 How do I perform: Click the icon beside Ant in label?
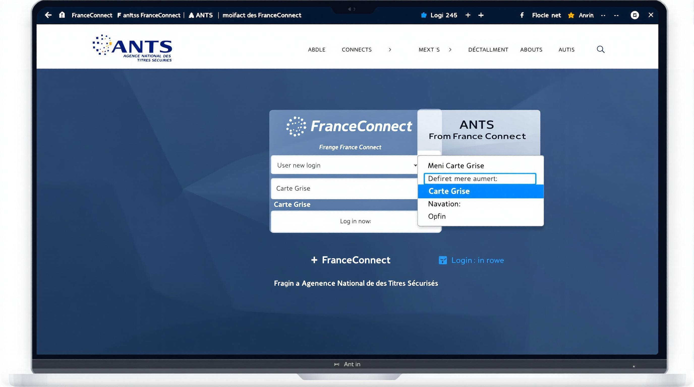pyautogui.click(x=336, y=364)
